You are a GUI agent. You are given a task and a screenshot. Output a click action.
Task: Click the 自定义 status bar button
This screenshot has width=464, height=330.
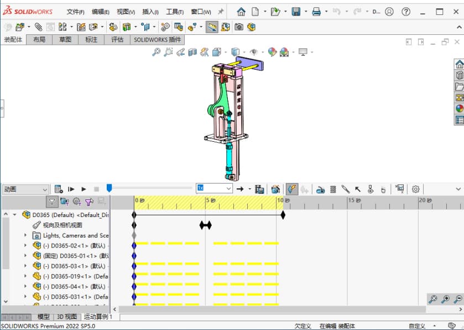[x=417, y=326]
